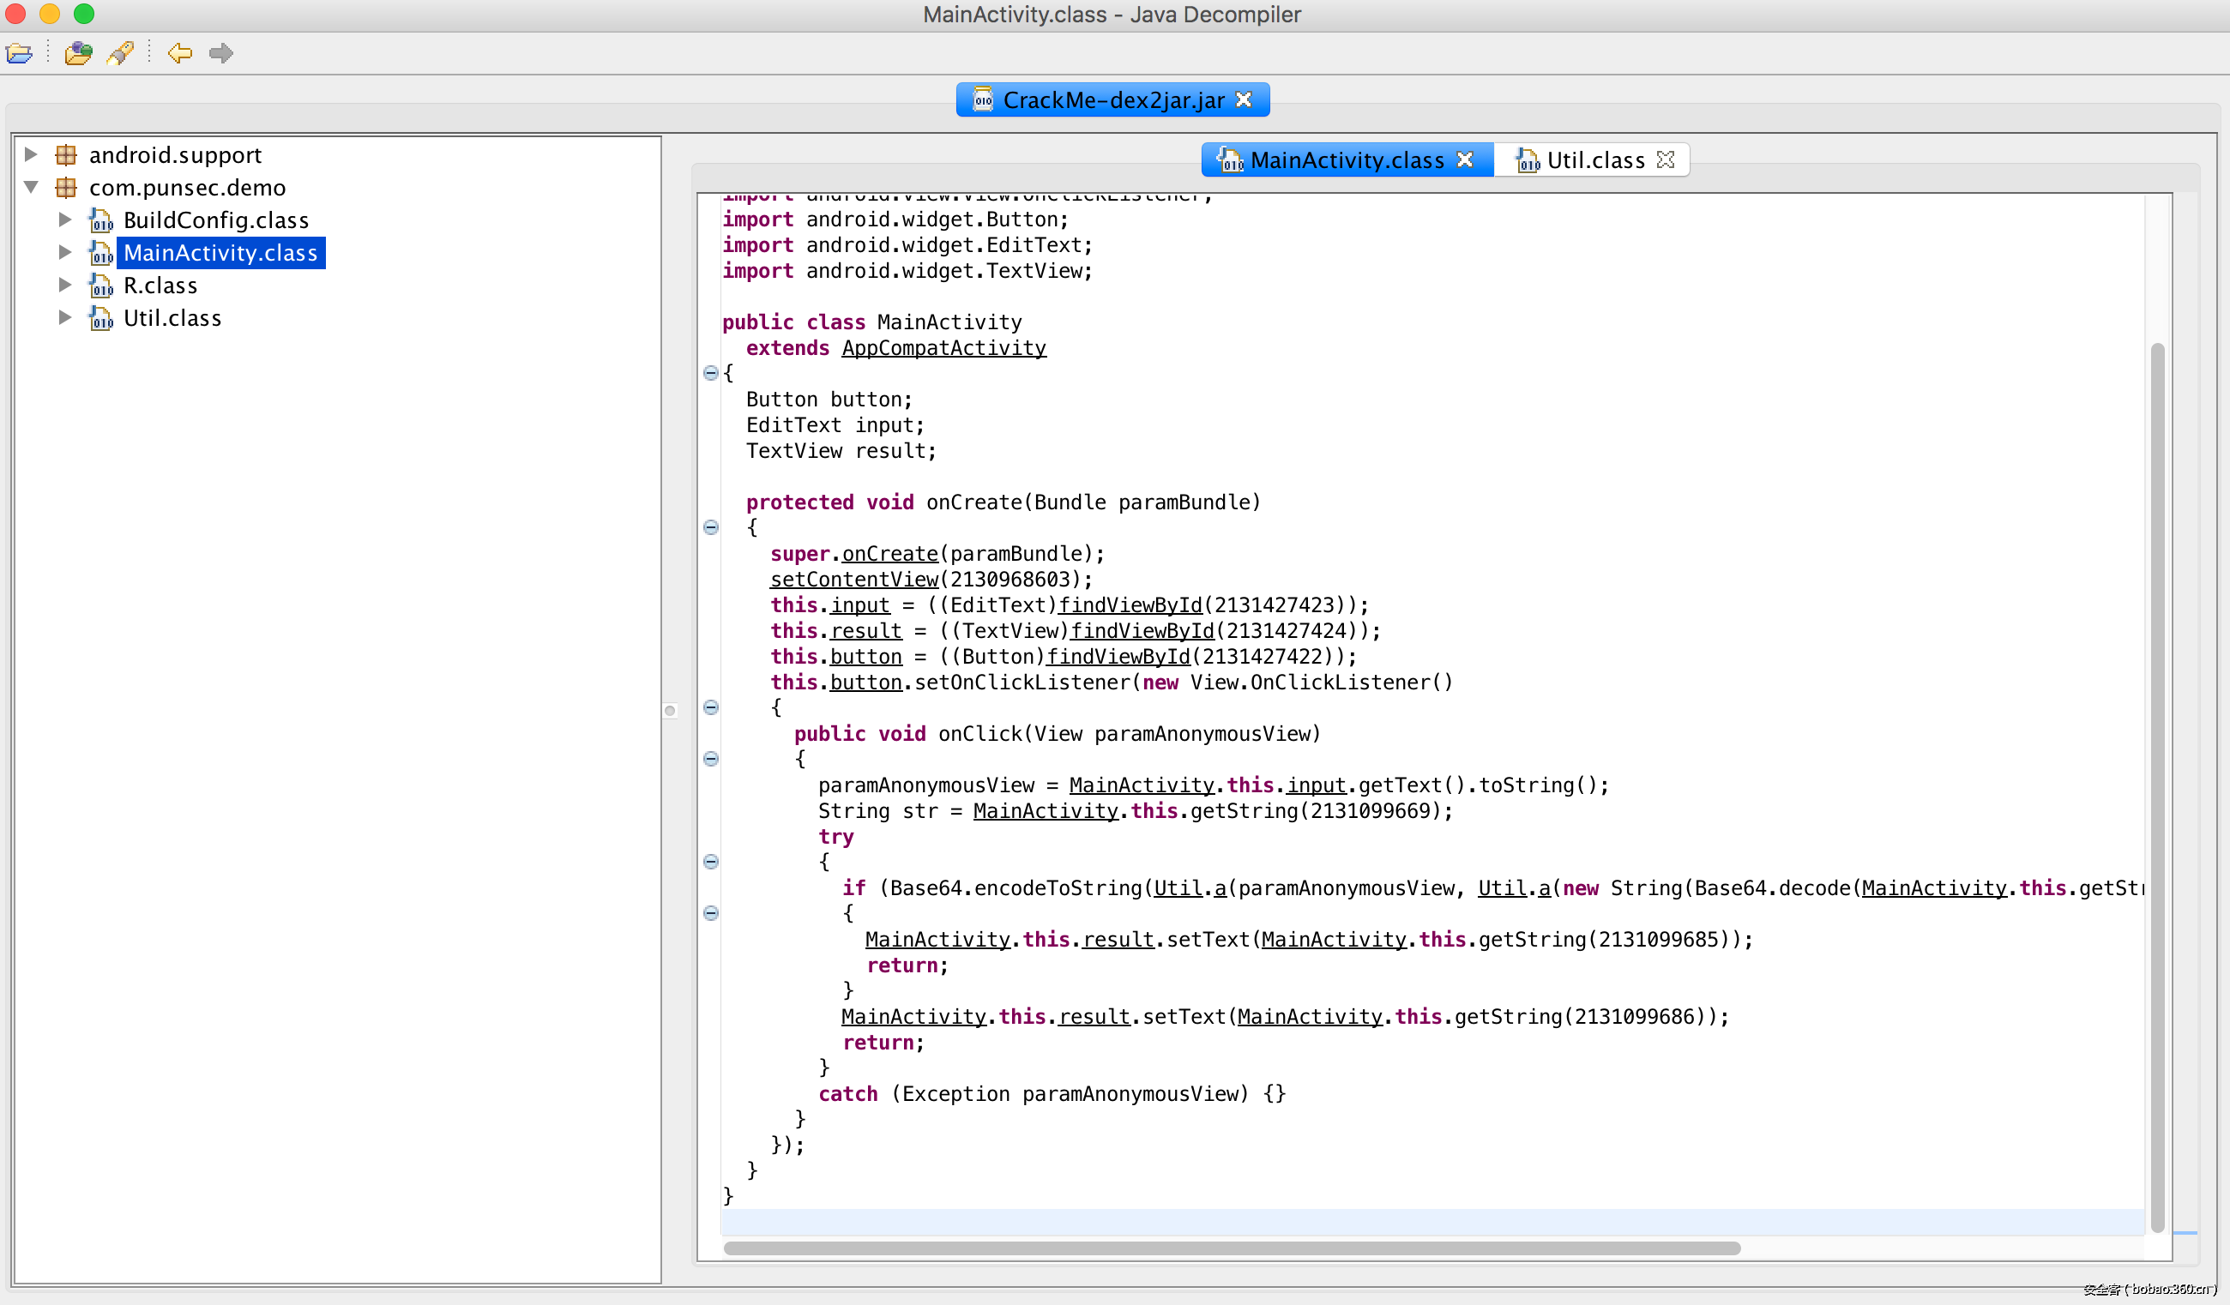Click the Forward navigation arrow icon

221,53
